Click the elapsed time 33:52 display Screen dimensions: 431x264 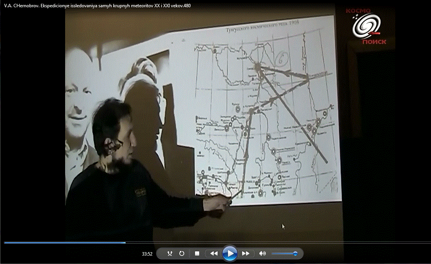click(147, 254)
